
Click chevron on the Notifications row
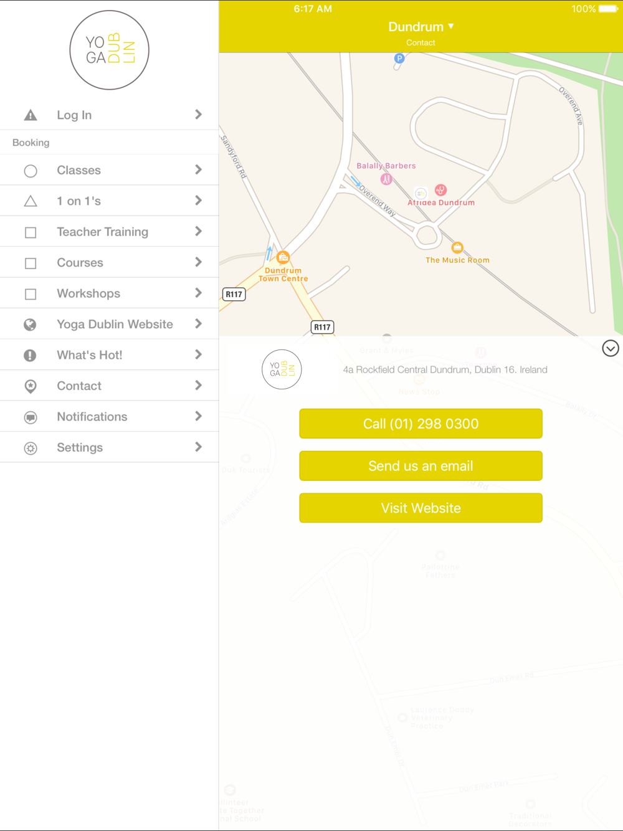coord(198,416)
